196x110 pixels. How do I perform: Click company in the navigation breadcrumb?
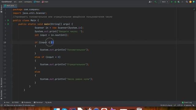point(28,2)
